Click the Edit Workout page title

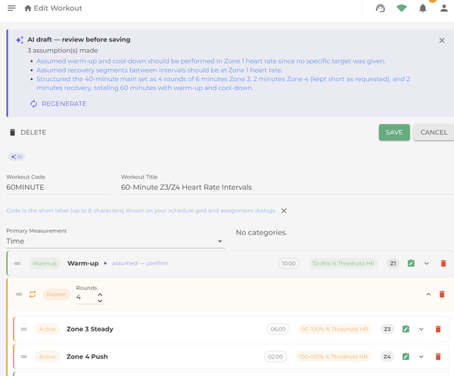[58, 8]
